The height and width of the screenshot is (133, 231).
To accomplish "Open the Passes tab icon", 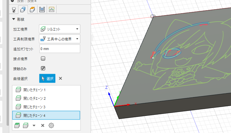I will 42,10.
